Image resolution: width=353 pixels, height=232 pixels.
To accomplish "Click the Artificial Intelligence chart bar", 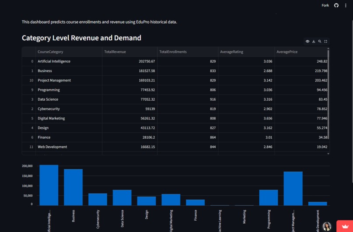I will click(x=49, y=185).
